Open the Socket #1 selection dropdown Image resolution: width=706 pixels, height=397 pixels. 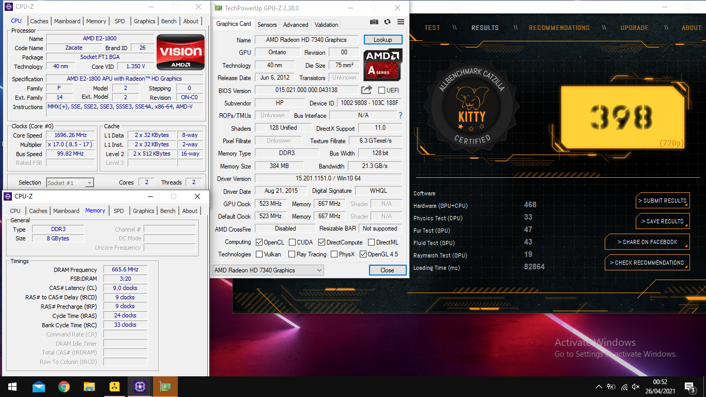point(70,182)
